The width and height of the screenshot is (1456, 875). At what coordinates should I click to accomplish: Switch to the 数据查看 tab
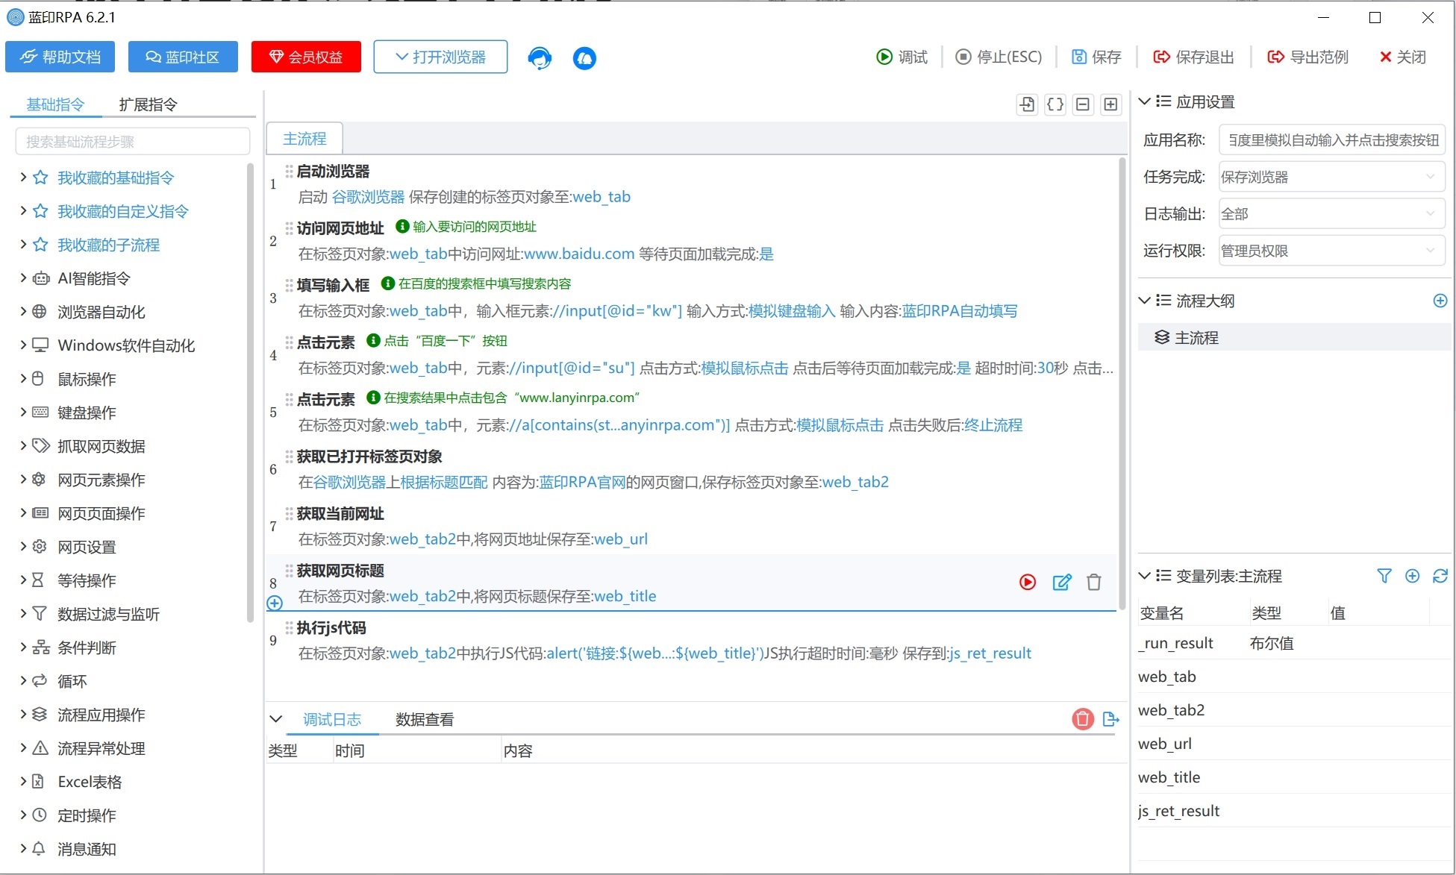(x=425, y=719)
